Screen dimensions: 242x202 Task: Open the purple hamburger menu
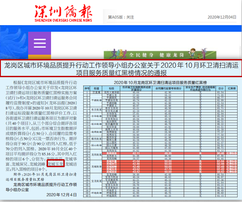pos(40,43)
